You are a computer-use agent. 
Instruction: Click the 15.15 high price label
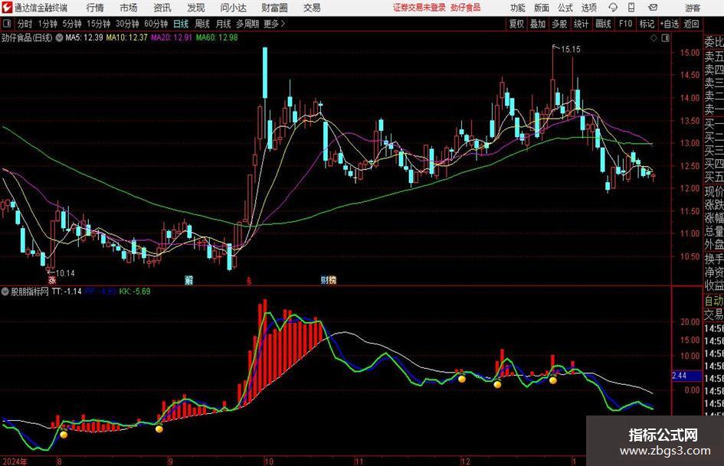pos(570,49)
